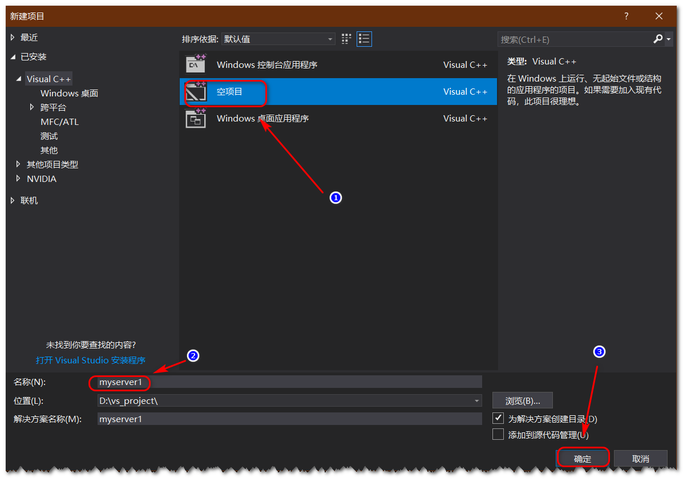Click the empty project template icon
Image resolution: width=683 pixels, height=482 pixels.
click(x=196, y=91)
